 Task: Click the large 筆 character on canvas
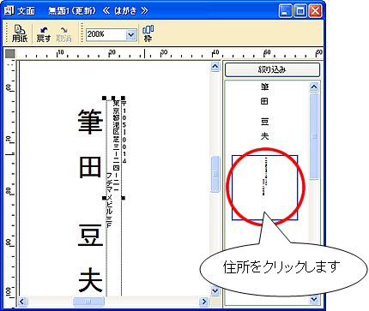click(x=90, y=122)
